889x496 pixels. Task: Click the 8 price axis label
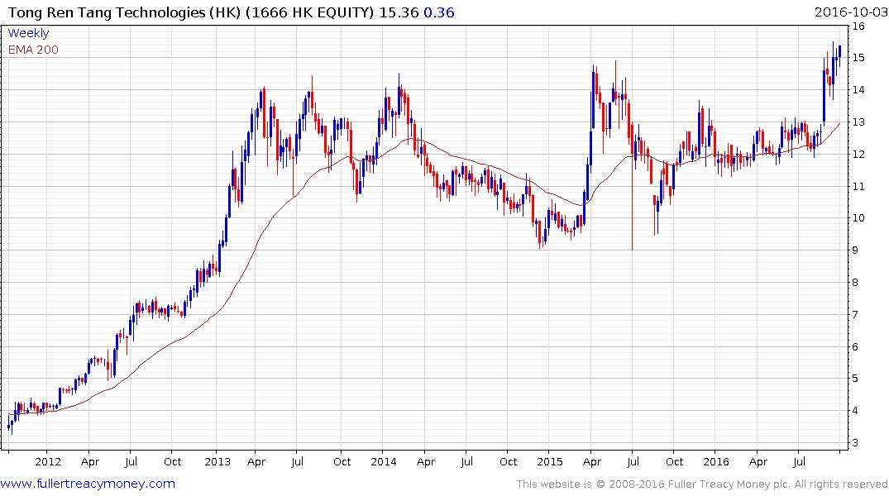pos(856,282)
